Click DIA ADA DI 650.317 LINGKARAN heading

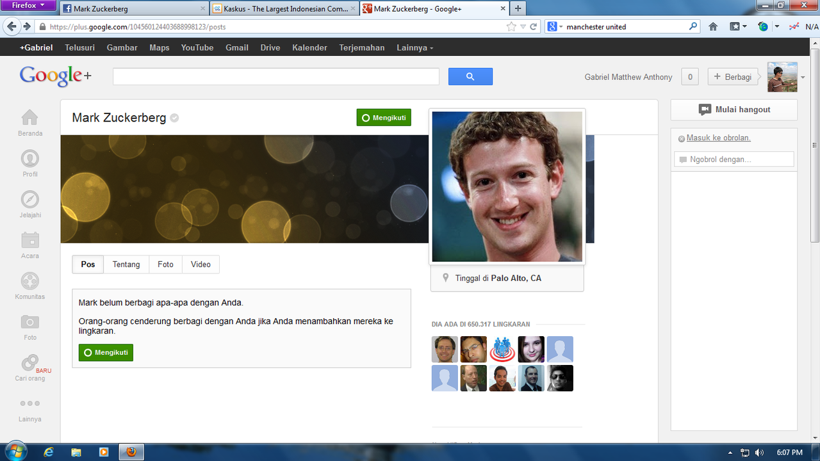click(481, 325)
